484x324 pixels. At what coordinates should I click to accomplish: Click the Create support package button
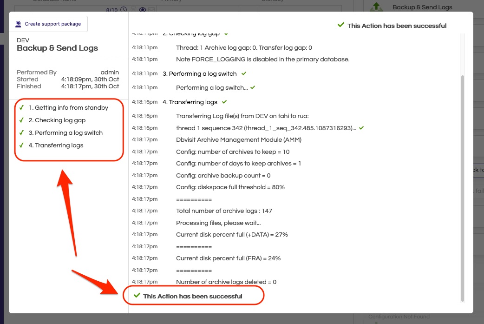pyautogui.click(x=48, y=24)
